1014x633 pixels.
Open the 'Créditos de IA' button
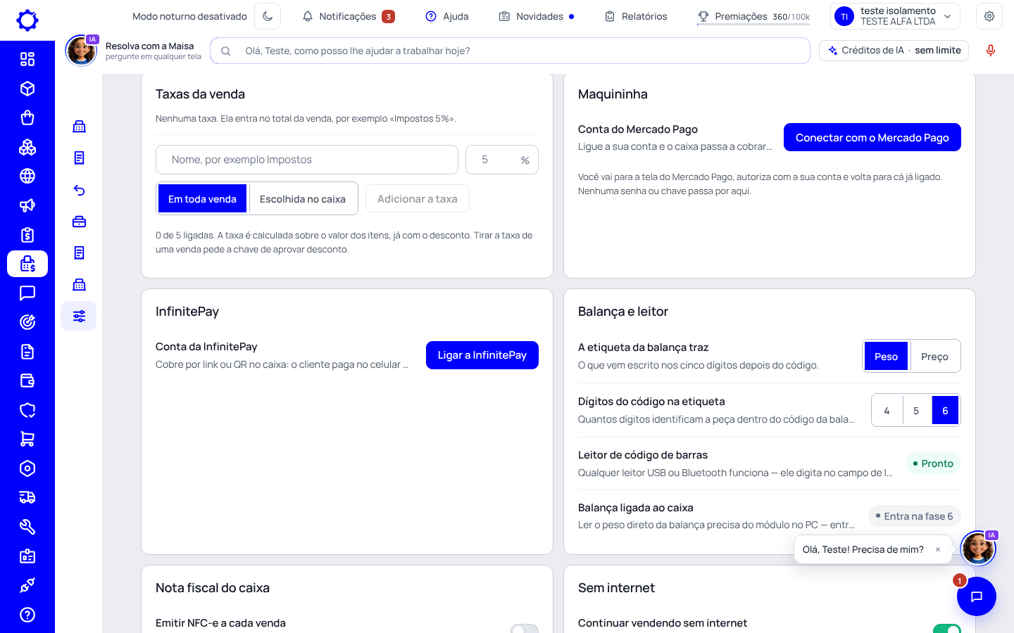[x=894, y=51]
